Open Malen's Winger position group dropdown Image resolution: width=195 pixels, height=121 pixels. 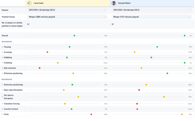coord(151,17)
